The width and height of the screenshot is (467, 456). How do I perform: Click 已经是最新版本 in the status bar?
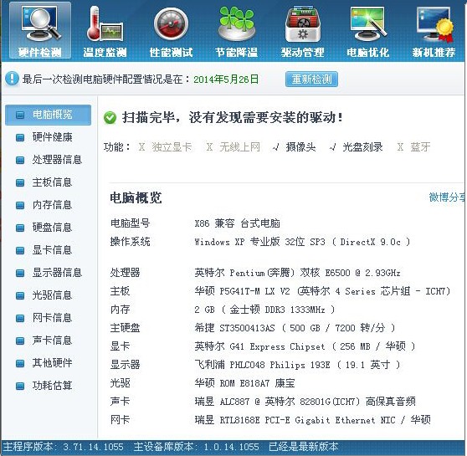304,447
